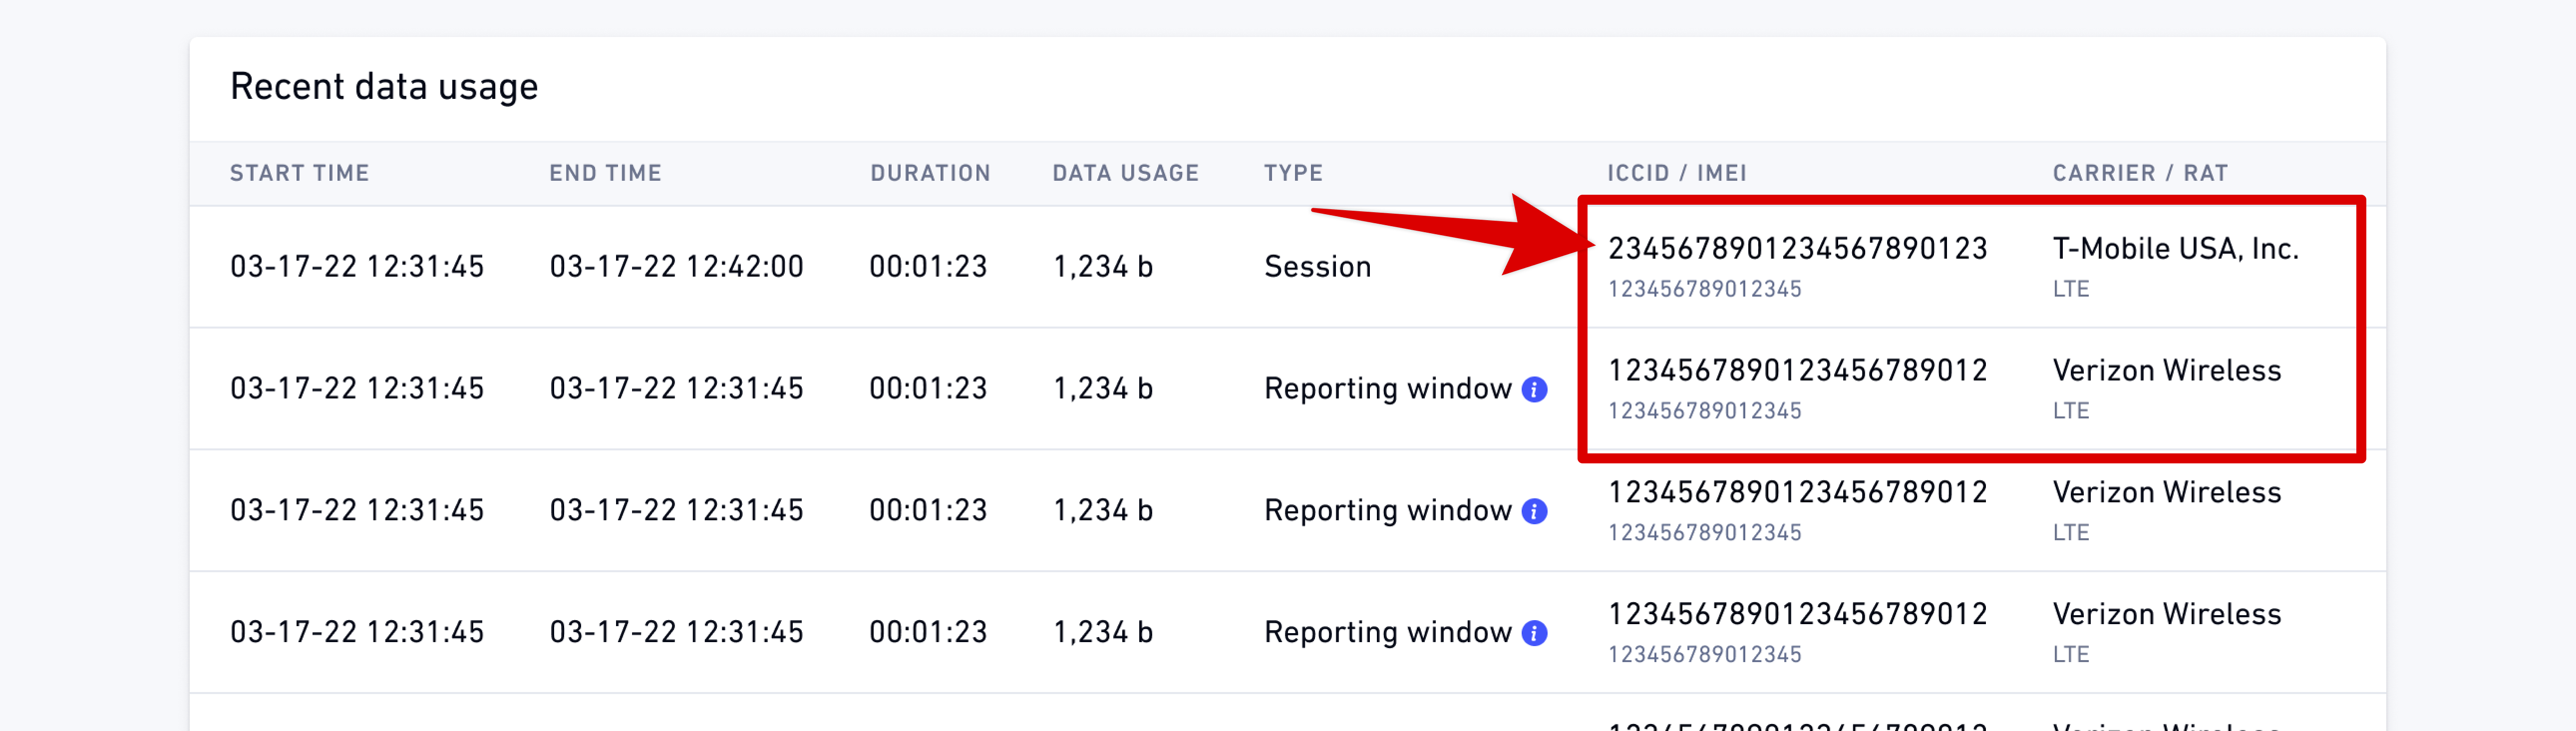Select ICCID 2345678901234567890123
The width and height of the screenshot is (2576, 731).
coord(1797,249)
